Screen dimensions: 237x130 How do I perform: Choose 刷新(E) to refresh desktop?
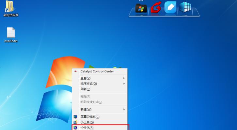point(100,89)
